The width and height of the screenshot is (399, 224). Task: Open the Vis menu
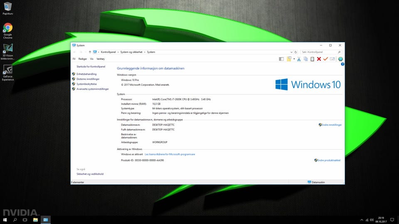(x=91, y=59)
